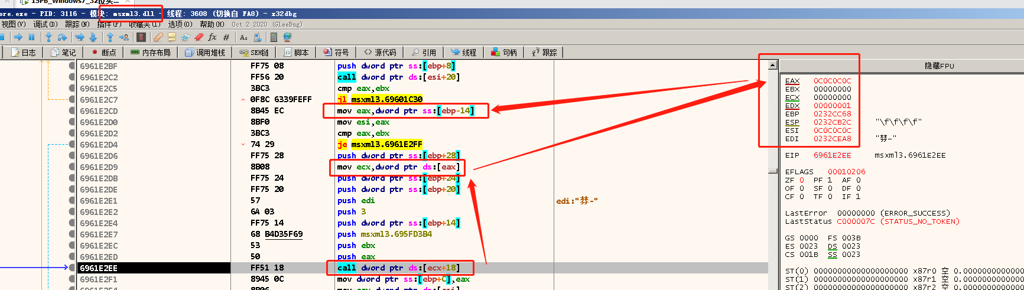The height and width of the screenshot is (290, 1024).
Task: Open the 跟踪(N) menu
Action: pos(77,24)
